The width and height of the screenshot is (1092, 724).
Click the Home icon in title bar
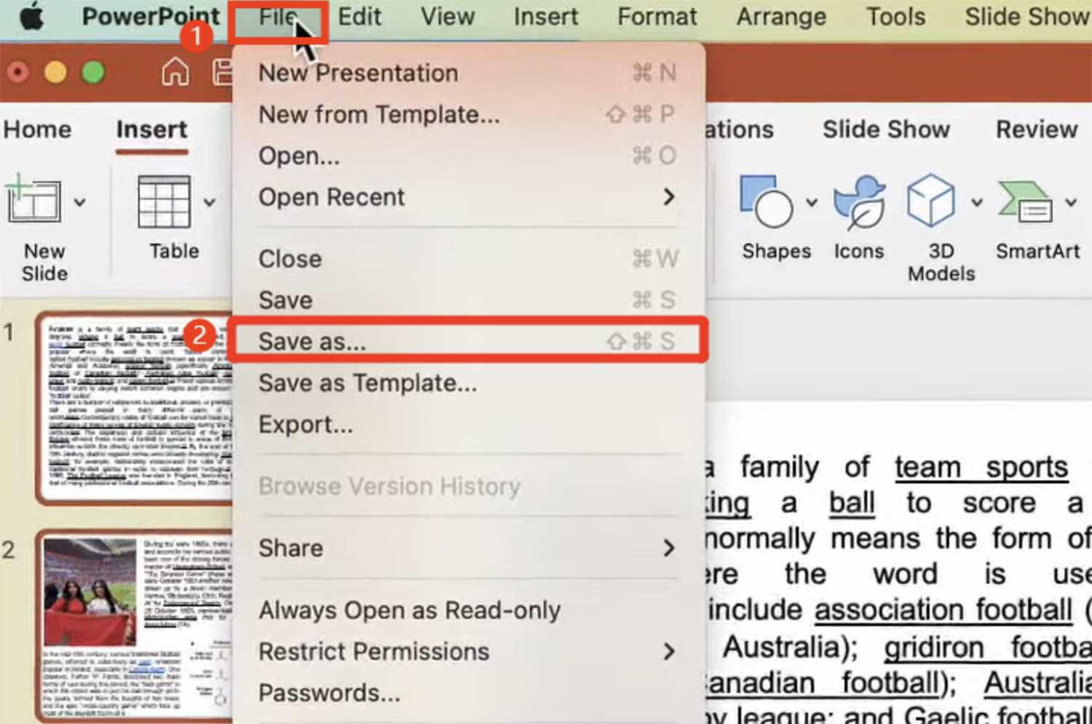click(175, 72)
